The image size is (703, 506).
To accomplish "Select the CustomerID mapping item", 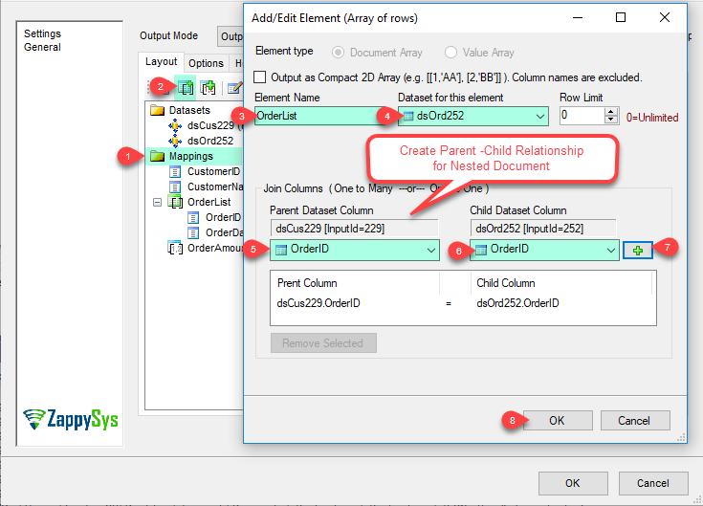I will [x=205, y=171].
